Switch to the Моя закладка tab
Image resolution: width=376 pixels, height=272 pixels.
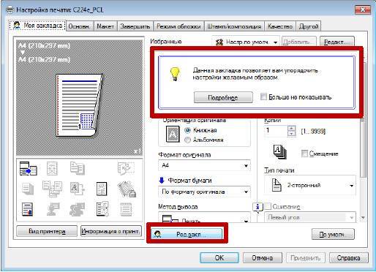(37, 26)
